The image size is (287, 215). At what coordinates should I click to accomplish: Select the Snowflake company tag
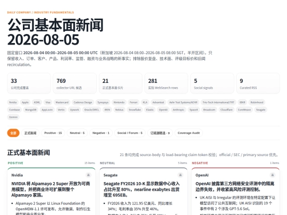[x=134, y=110]
